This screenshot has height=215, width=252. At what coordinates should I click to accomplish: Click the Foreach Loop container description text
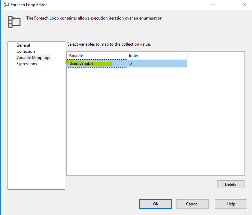point(95,18)
